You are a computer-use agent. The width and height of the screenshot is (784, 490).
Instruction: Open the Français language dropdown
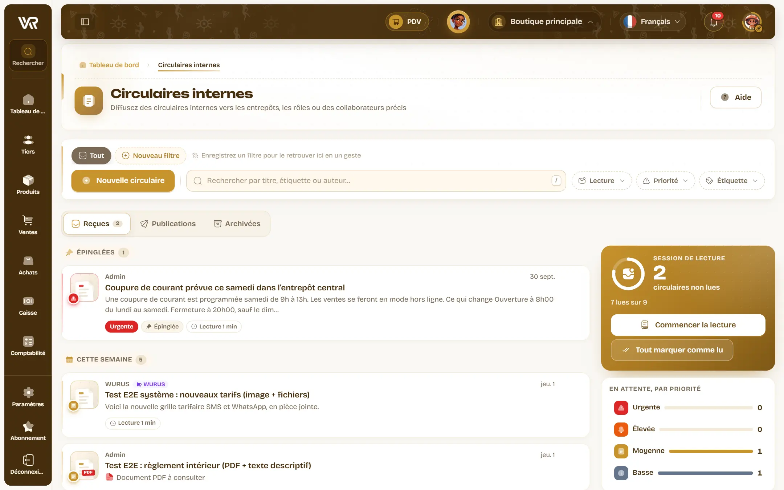click(652, 22)
